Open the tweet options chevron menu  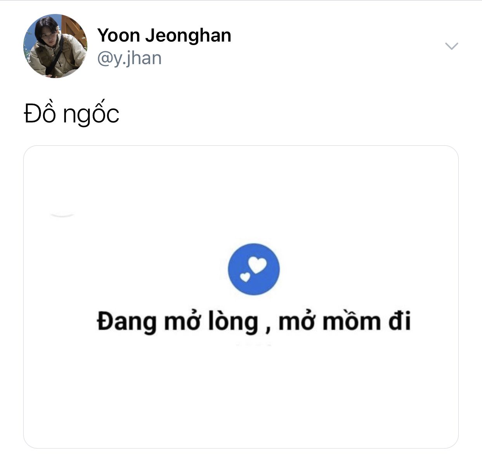(x=451, y=46)
